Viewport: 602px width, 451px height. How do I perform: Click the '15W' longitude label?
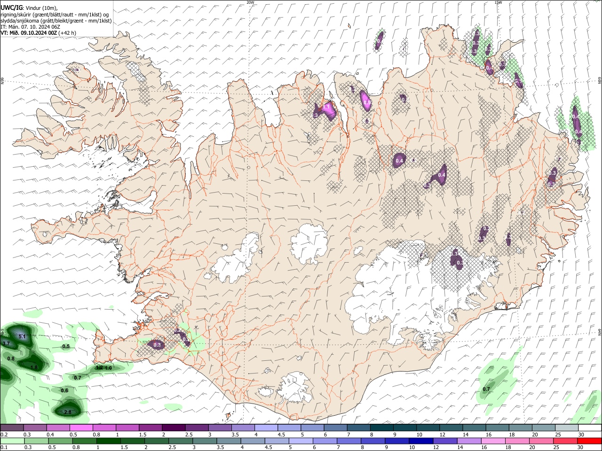point(498,2)
